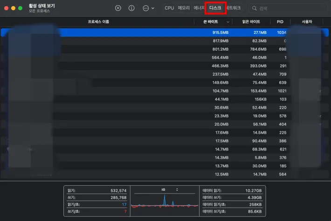This screenshot has width=331, height=221.
Task: Open the process info icon
Action: click(x=131, y=8)
